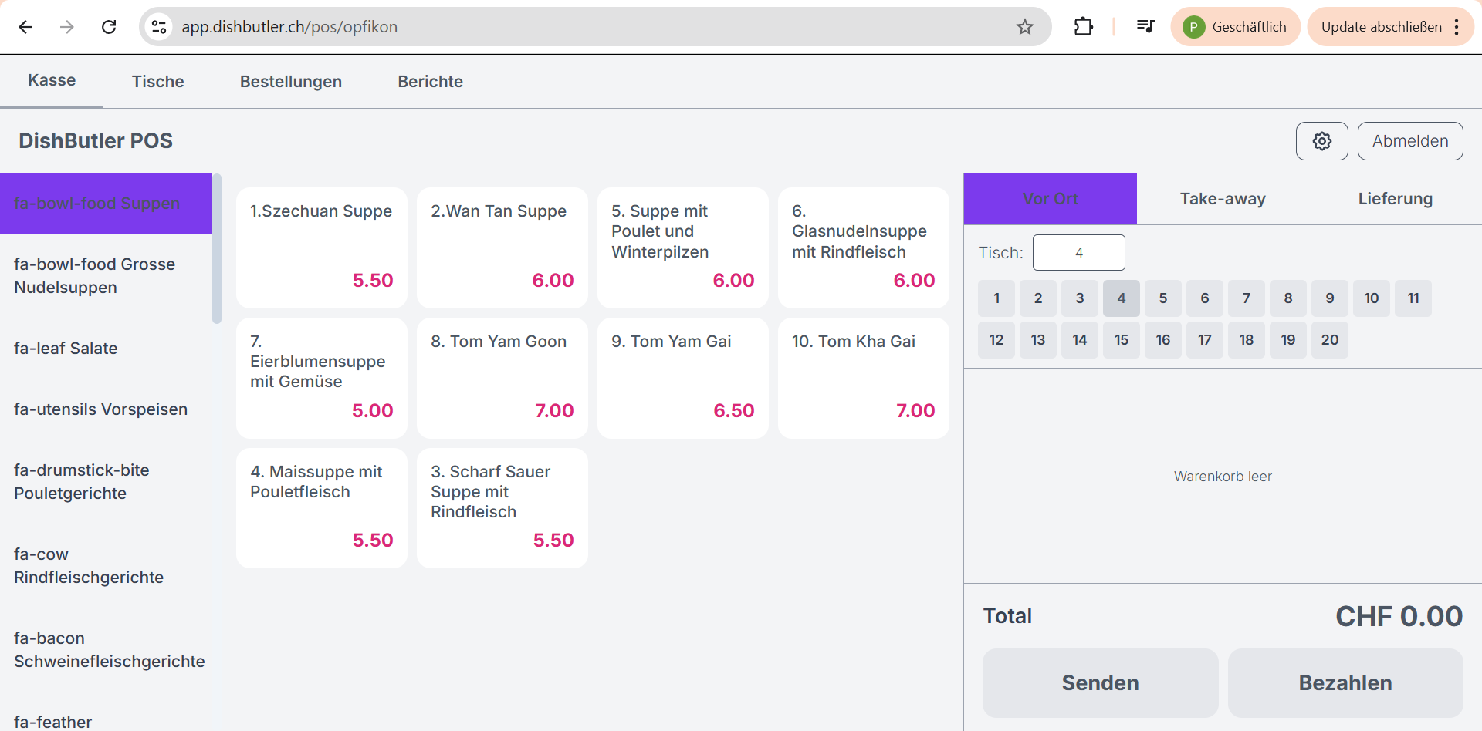Image resolution: width=1482 pixels, height=731 pixels.
Task: Select Lieferung order type
Action: (1395, 199)
